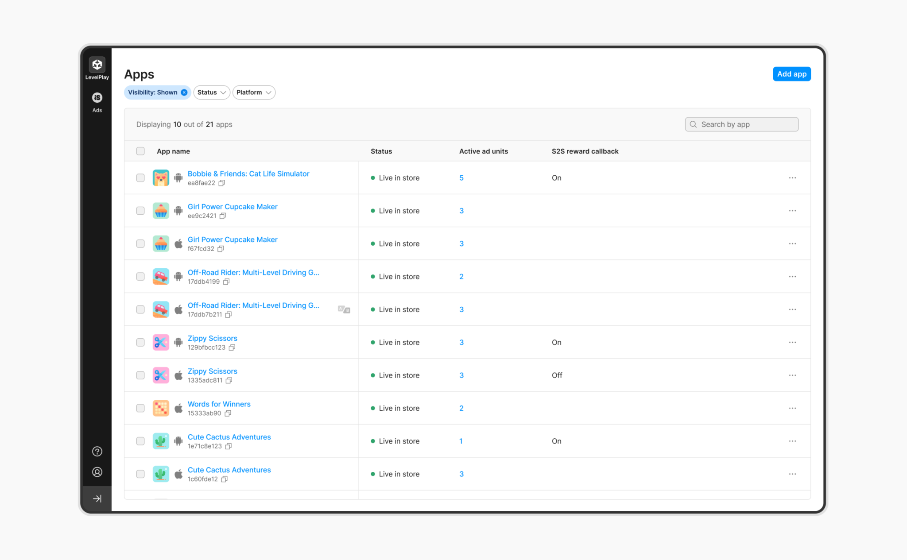The width and height of the screenshot is (907, 560).
Task: Click the Search by app field
Action: tap(741, 124)
